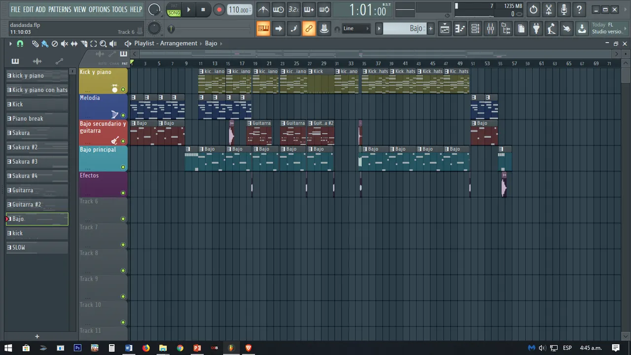The image size is (631, 355).
Task: Toggle countdown before recording
Action: (x=294, y=9)
